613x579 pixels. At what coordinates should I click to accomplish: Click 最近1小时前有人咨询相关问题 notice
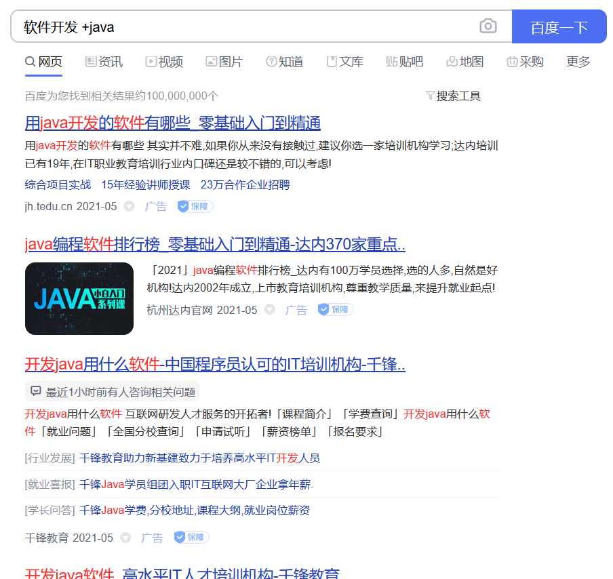point(112,392)
